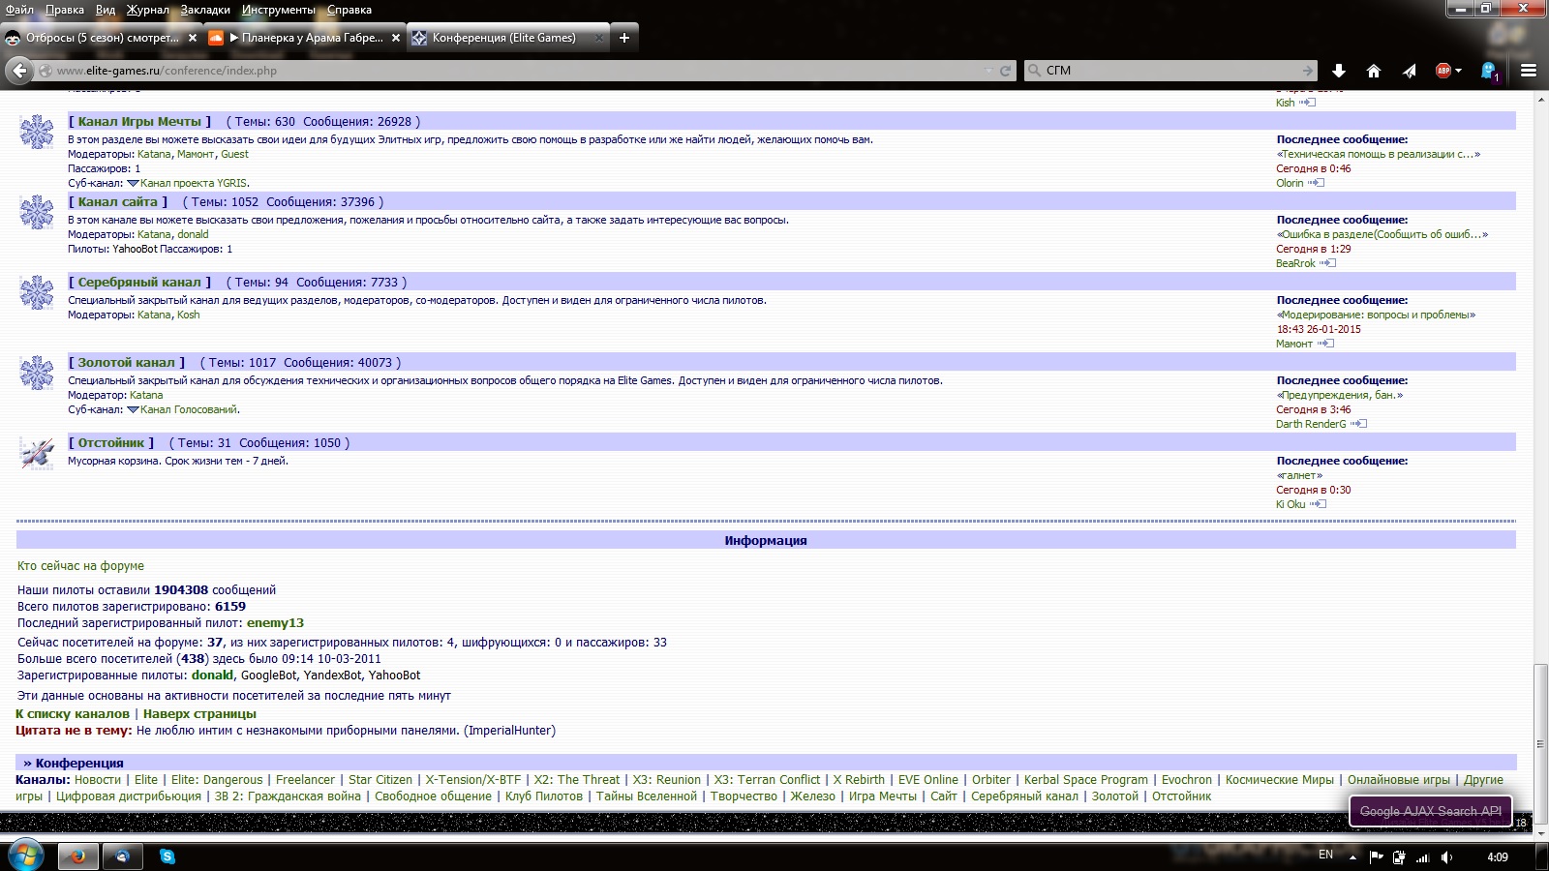Click the go-to-last-post icon next to Olorin

coord(1317,183)
